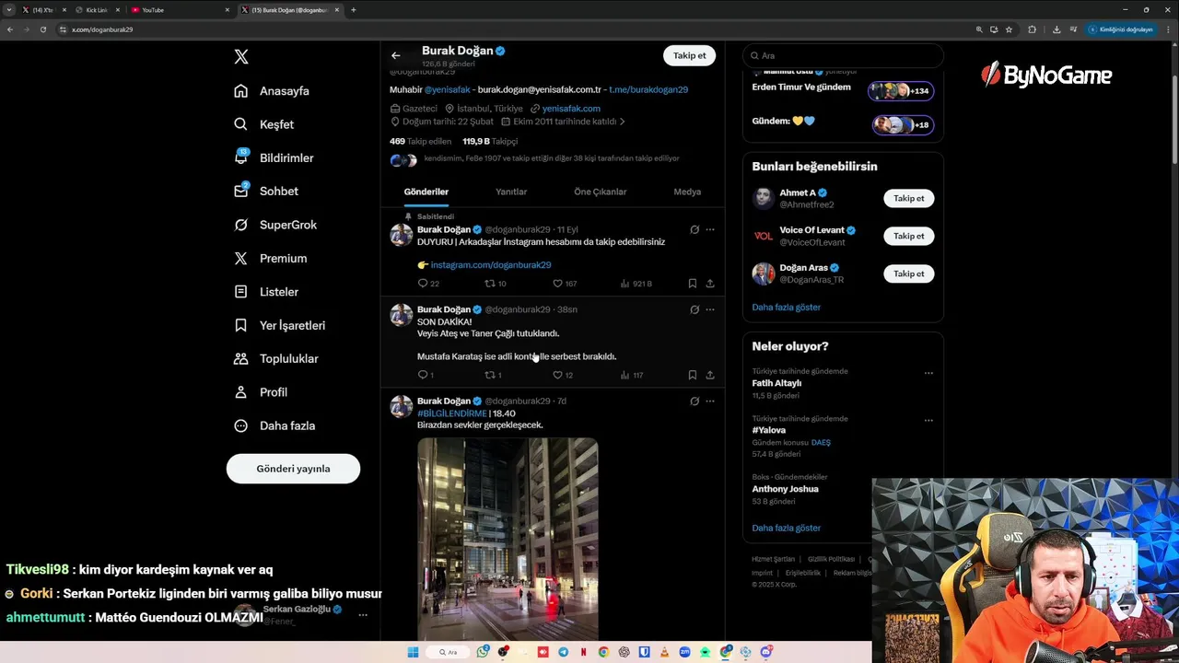Reload the page in the browser
Viewport: 1179px width, 663px height.
[42, 29]
